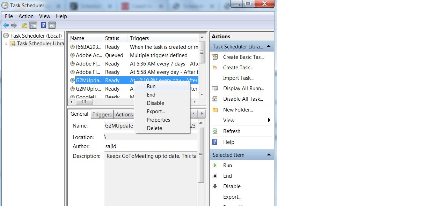Toggle Show/Hide Console Tree toolbar icon

[x=33, y=25]
